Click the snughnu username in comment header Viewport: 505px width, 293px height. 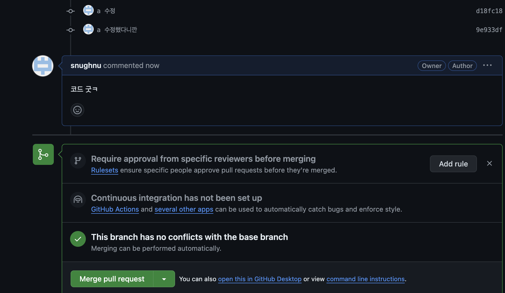tap(86, 65)
